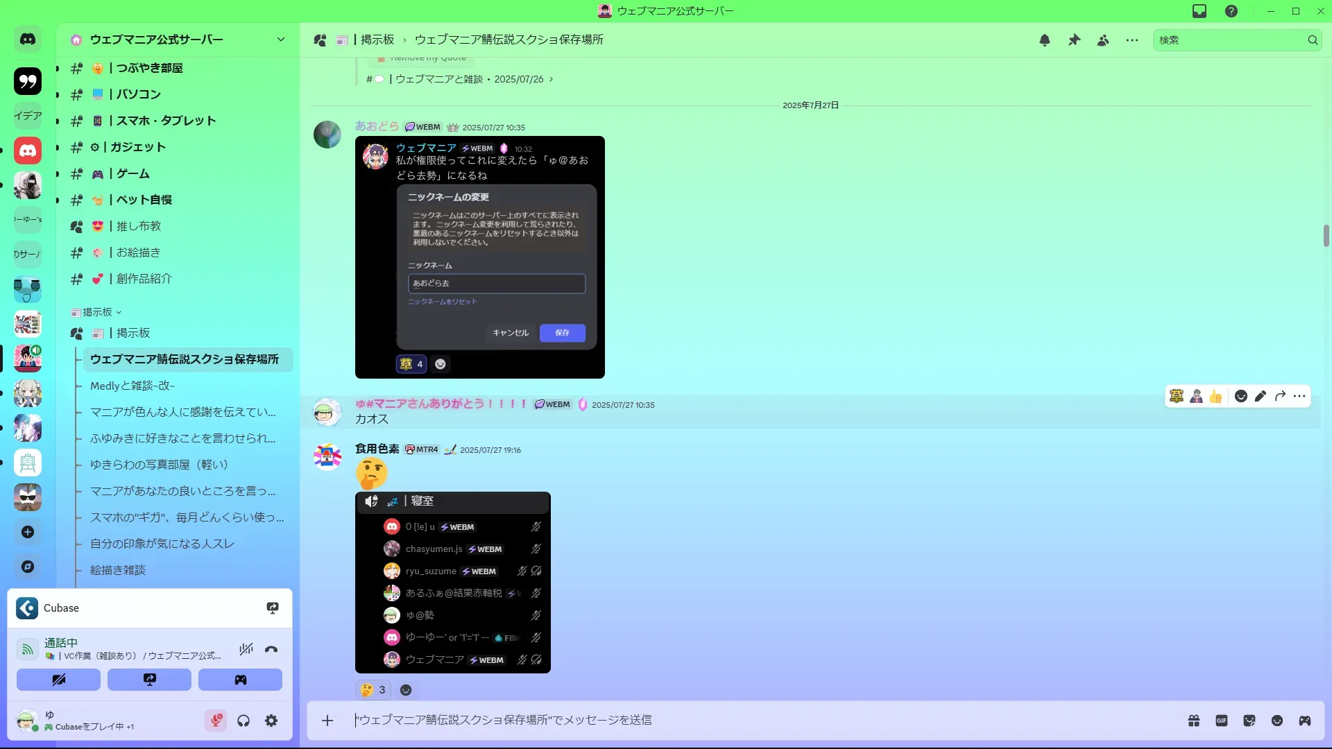
Task: Disconnect from the voice call
Action: click(271, 650)
